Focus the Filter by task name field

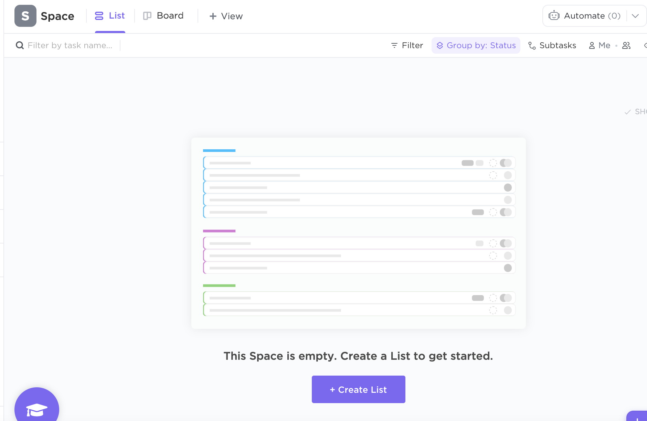click(x=70, y=45)
